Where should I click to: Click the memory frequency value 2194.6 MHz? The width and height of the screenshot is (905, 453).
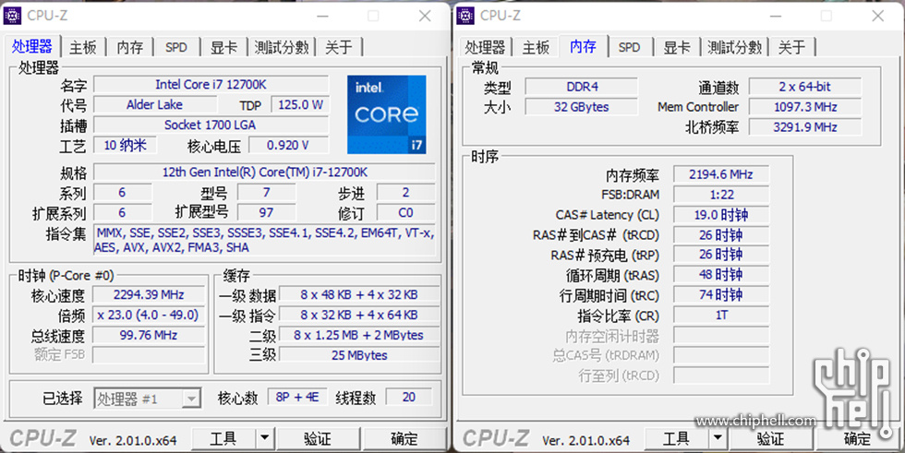tap(721, 174)
